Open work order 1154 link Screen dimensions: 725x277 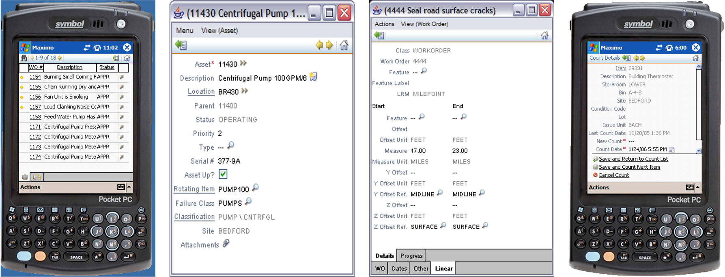point(35,77)
